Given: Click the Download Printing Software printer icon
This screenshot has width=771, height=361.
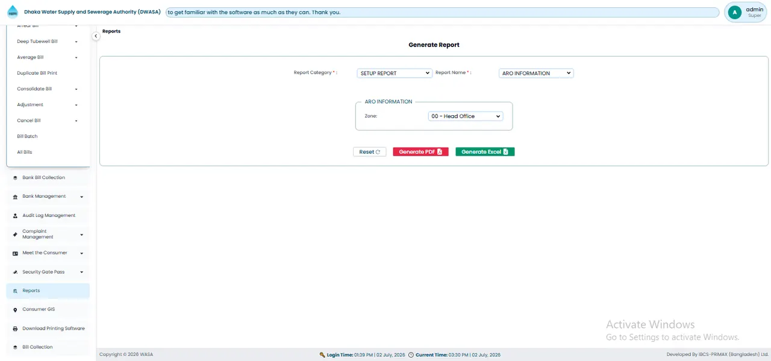Looking at the screenshot, I should [x=15, y=328].
